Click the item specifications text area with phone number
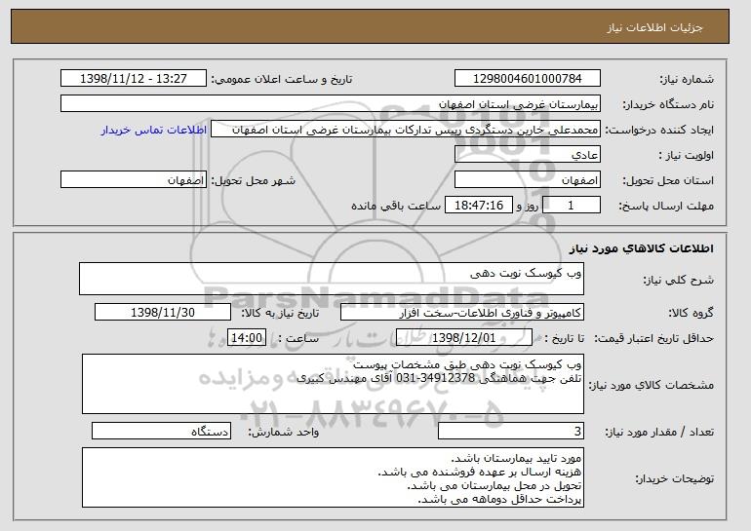 (333, 384)
